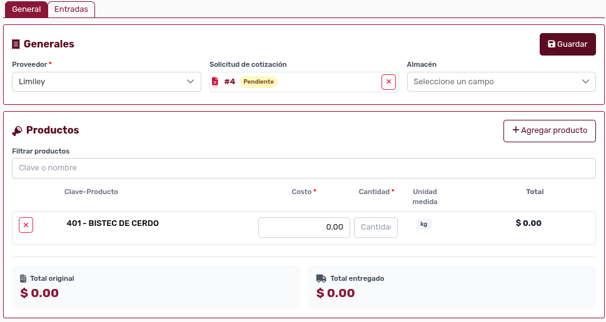Click the Costo input showing 0.00
Screen dimensions: 606x322
[x=304, y=227]
